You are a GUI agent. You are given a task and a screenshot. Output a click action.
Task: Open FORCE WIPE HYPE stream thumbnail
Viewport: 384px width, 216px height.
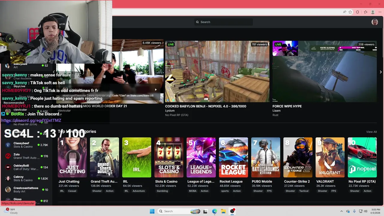tap(325, 71)
